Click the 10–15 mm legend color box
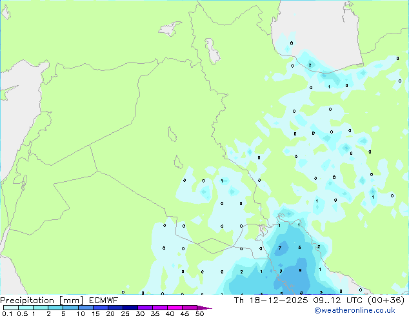 85,308
